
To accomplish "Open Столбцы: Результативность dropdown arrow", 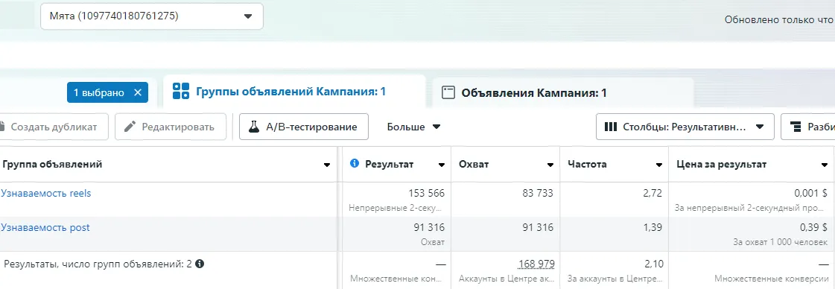I will pyautogui.click(x=760, y=127).
